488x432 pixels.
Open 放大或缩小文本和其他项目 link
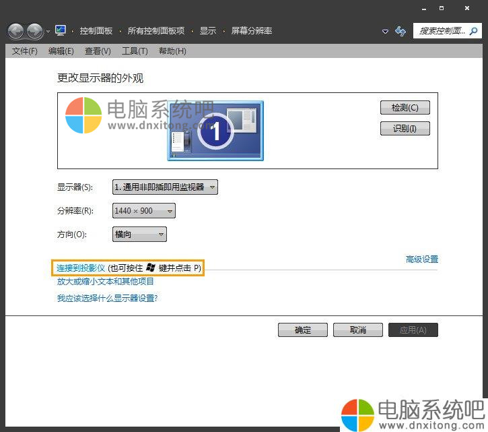point(106,282)
